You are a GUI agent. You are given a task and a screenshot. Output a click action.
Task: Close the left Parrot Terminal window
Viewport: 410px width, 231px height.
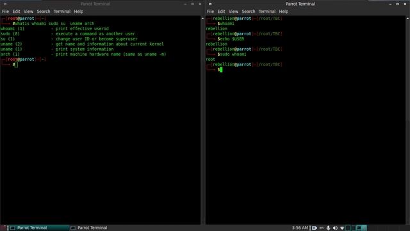200,4
